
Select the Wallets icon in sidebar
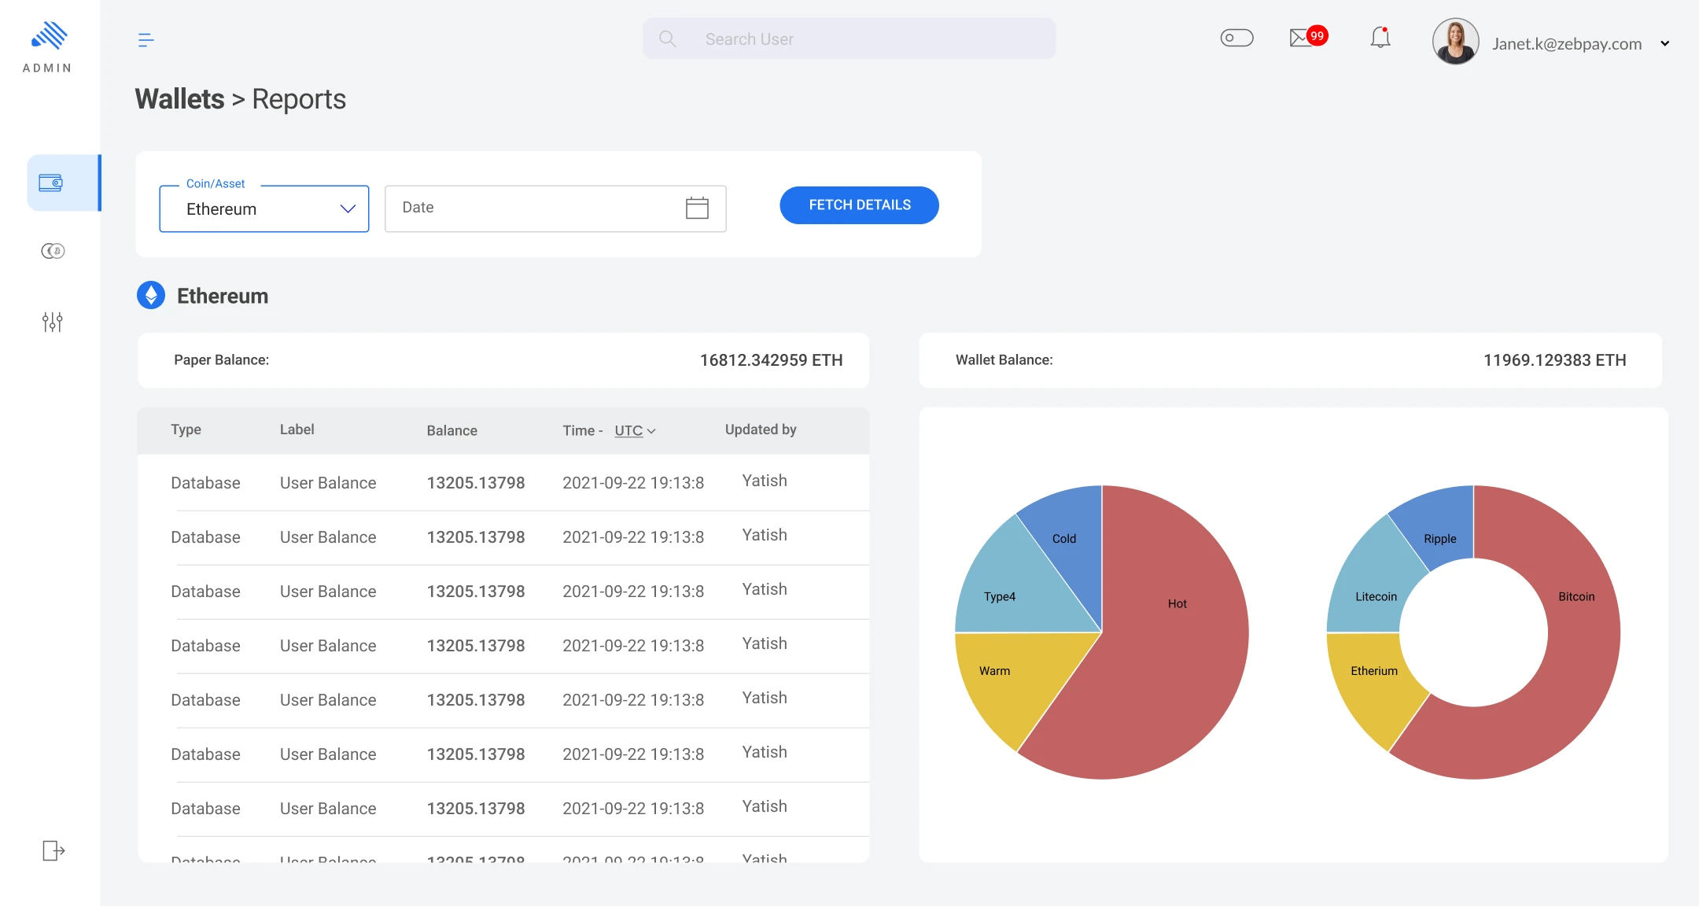pyautogui.click(x=50, y=182)
